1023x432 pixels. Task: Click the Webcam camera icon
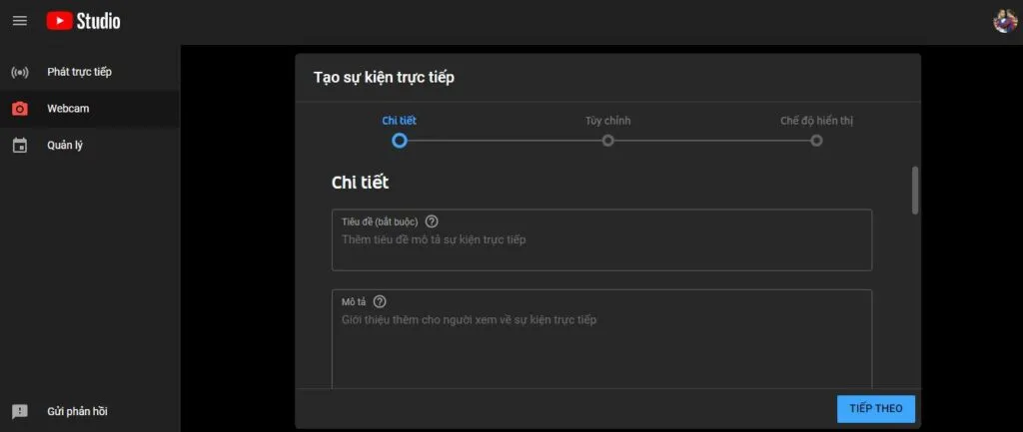coord(20,108)
